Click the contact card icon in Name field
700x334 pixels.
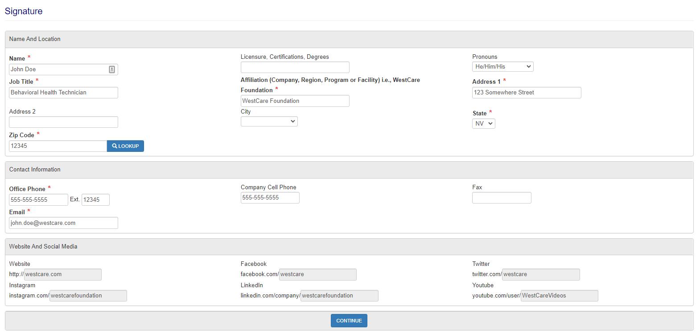112,69
